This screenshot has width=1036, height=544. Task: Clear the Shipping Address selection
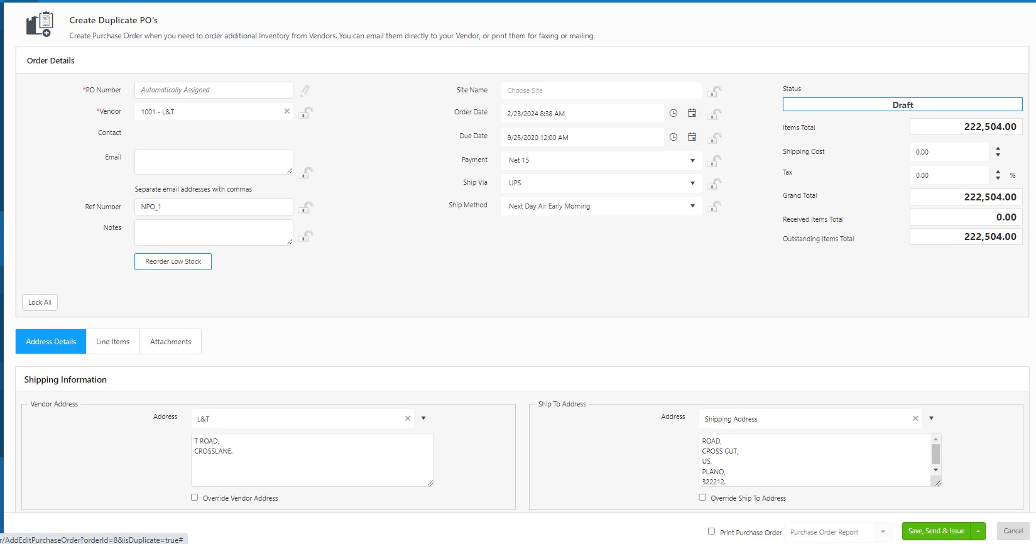pyautogui.click(x=915, y=418)
